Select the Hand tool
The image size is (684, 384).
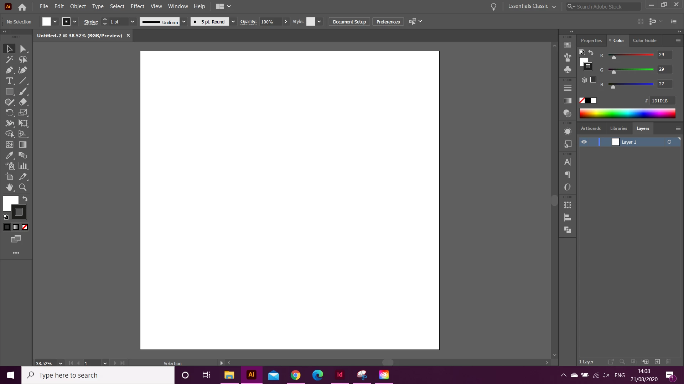pyautogui.click(x=9, y=187)
